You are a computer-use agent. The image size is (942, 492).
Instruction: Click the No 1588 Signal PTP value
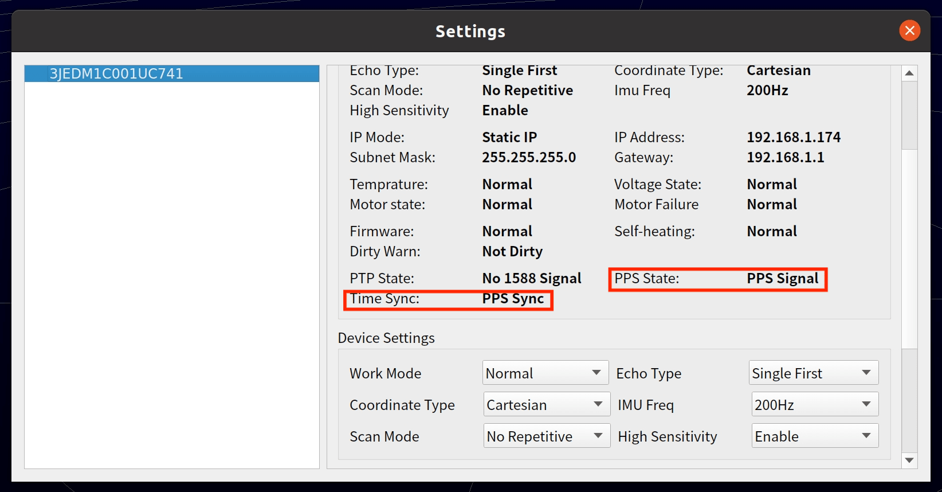point(531,278)
